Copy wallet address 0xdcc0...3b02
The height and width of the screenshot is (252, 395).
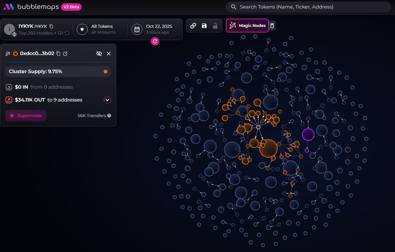pos(58,54)
